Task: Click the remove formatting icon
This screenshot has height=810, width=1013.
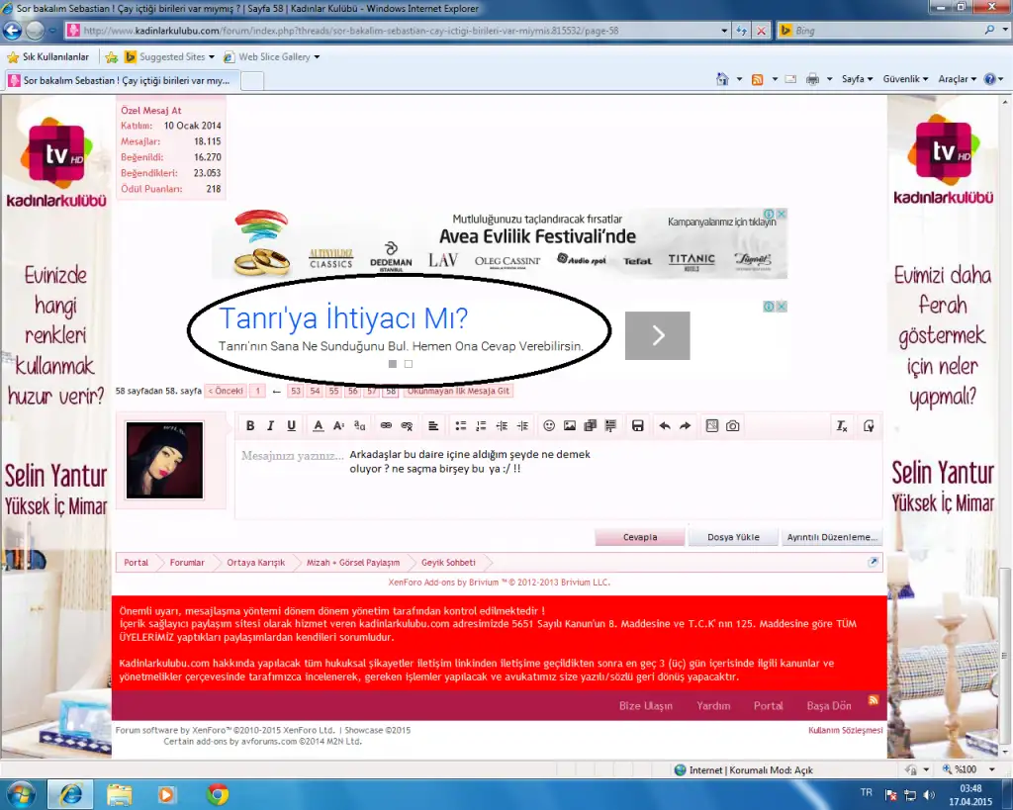Action: pyautogui.click(x=842, y=426)
